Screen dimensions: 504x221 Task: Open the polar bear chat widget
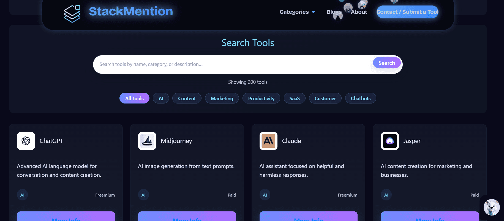coord(492,207)
